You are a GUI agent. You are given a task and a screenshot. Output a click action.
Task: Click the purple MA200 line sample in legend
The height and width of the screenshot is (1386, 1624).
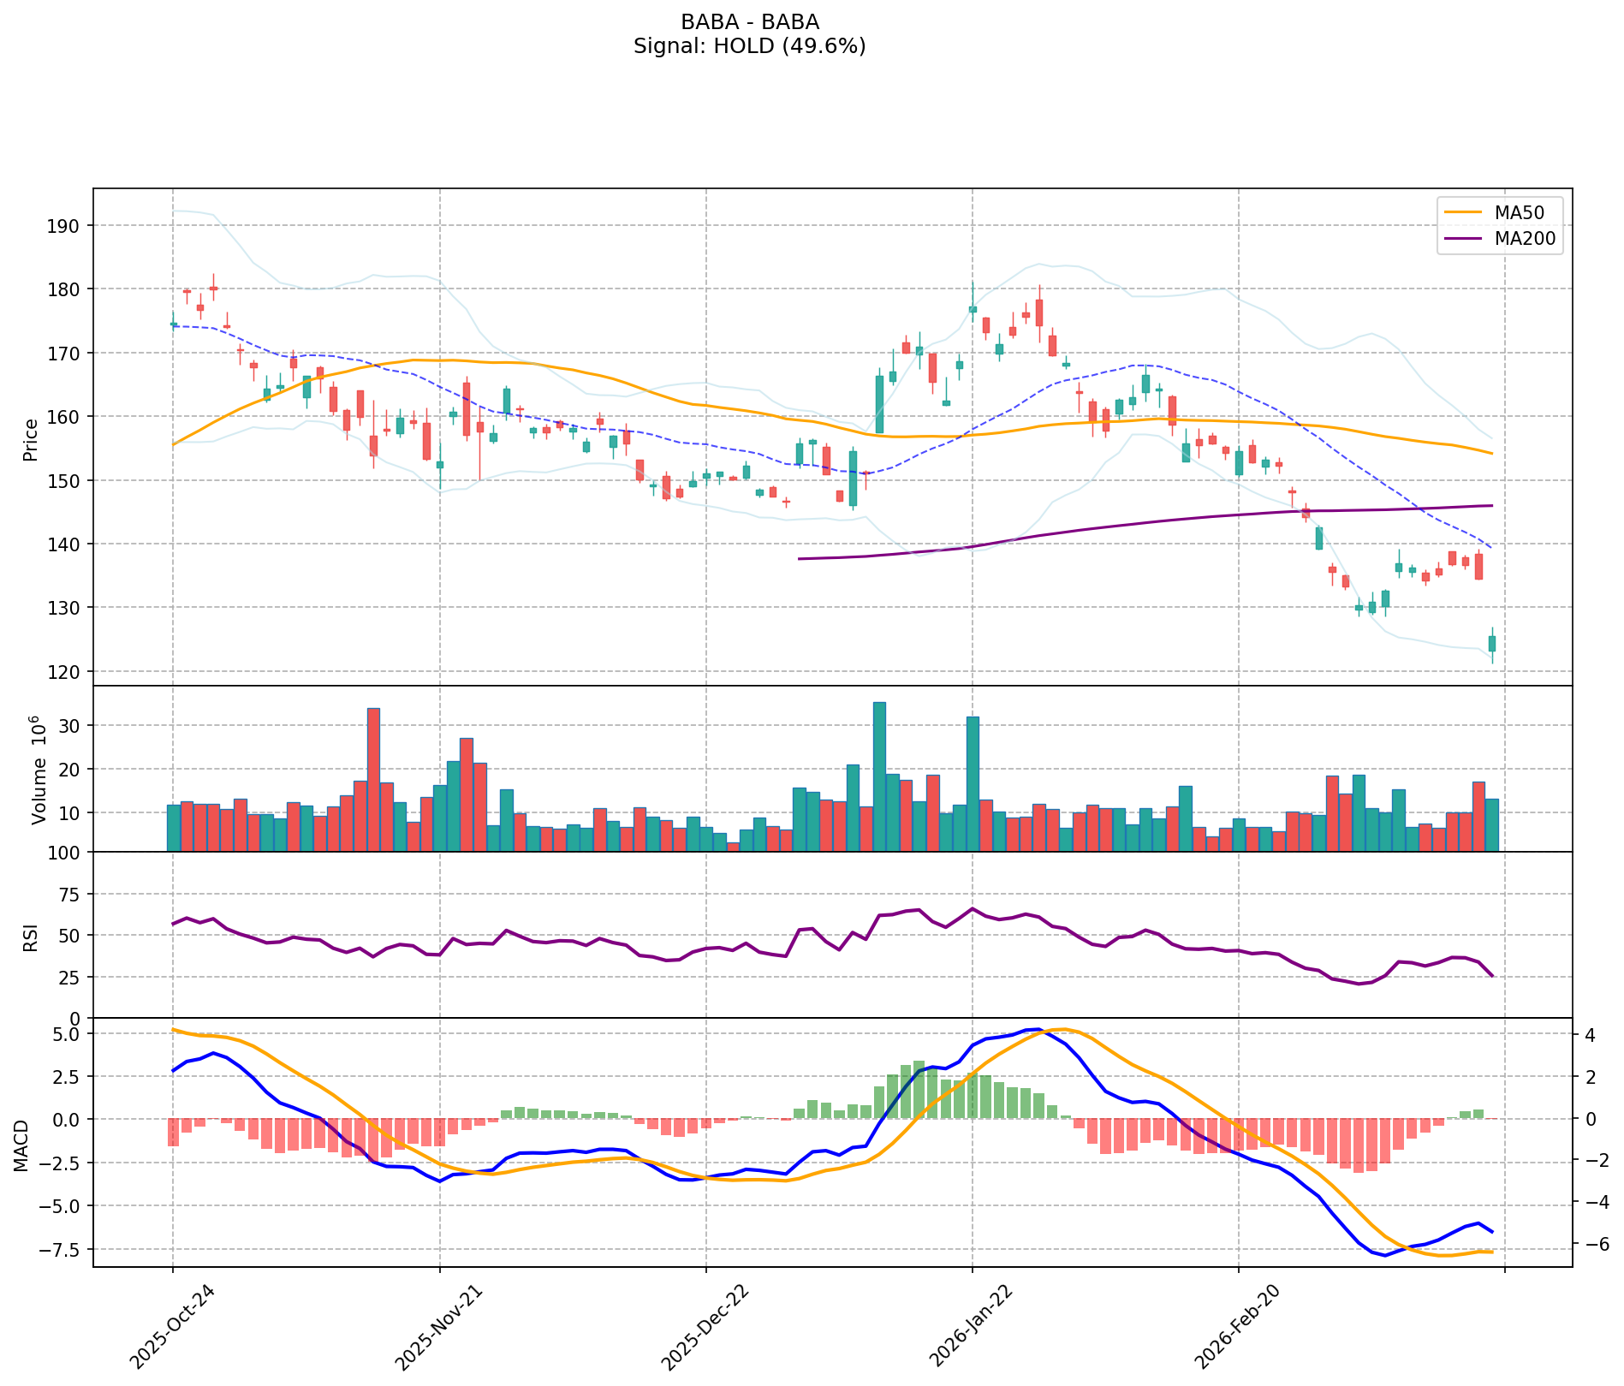pyautogui.click(x=1463, y=239)
